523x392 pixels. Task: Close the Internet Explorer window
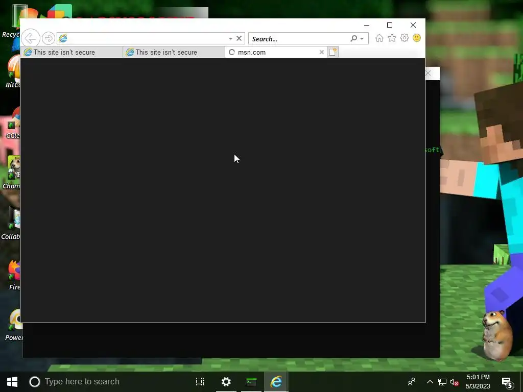pos(413,26)
